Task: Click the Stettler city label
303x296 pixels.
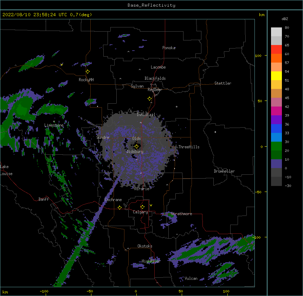Action: coord(223,83)
